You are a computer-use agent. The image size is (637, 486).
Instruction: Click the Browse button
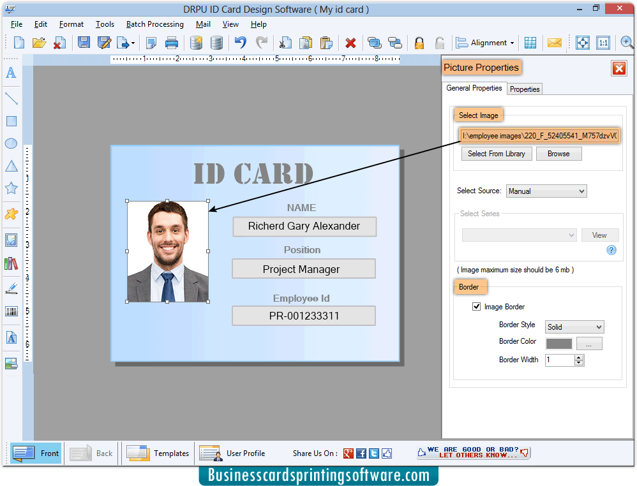[558, 154]
